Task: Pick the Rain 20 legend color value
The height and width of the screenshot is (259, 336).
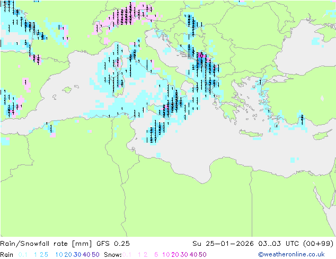Action: tap(68, 255)
